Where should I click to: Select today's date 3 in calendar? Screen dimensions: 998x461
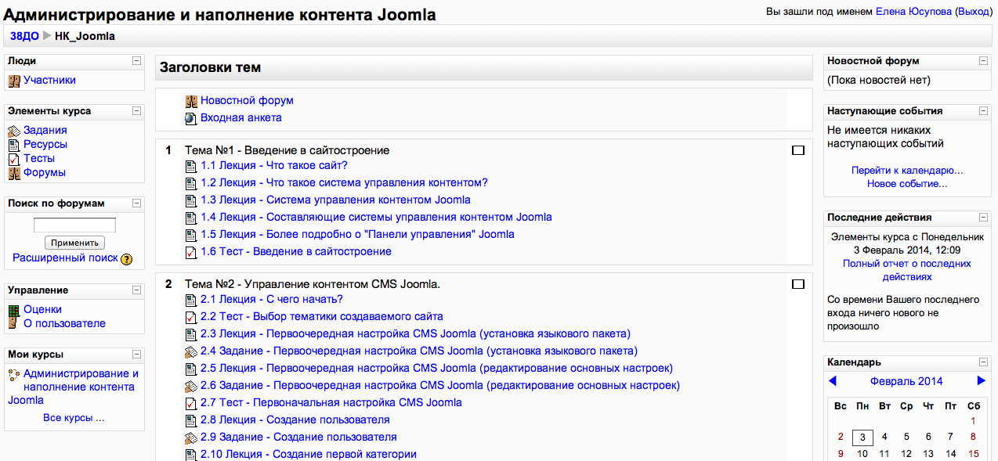(862, 437)
